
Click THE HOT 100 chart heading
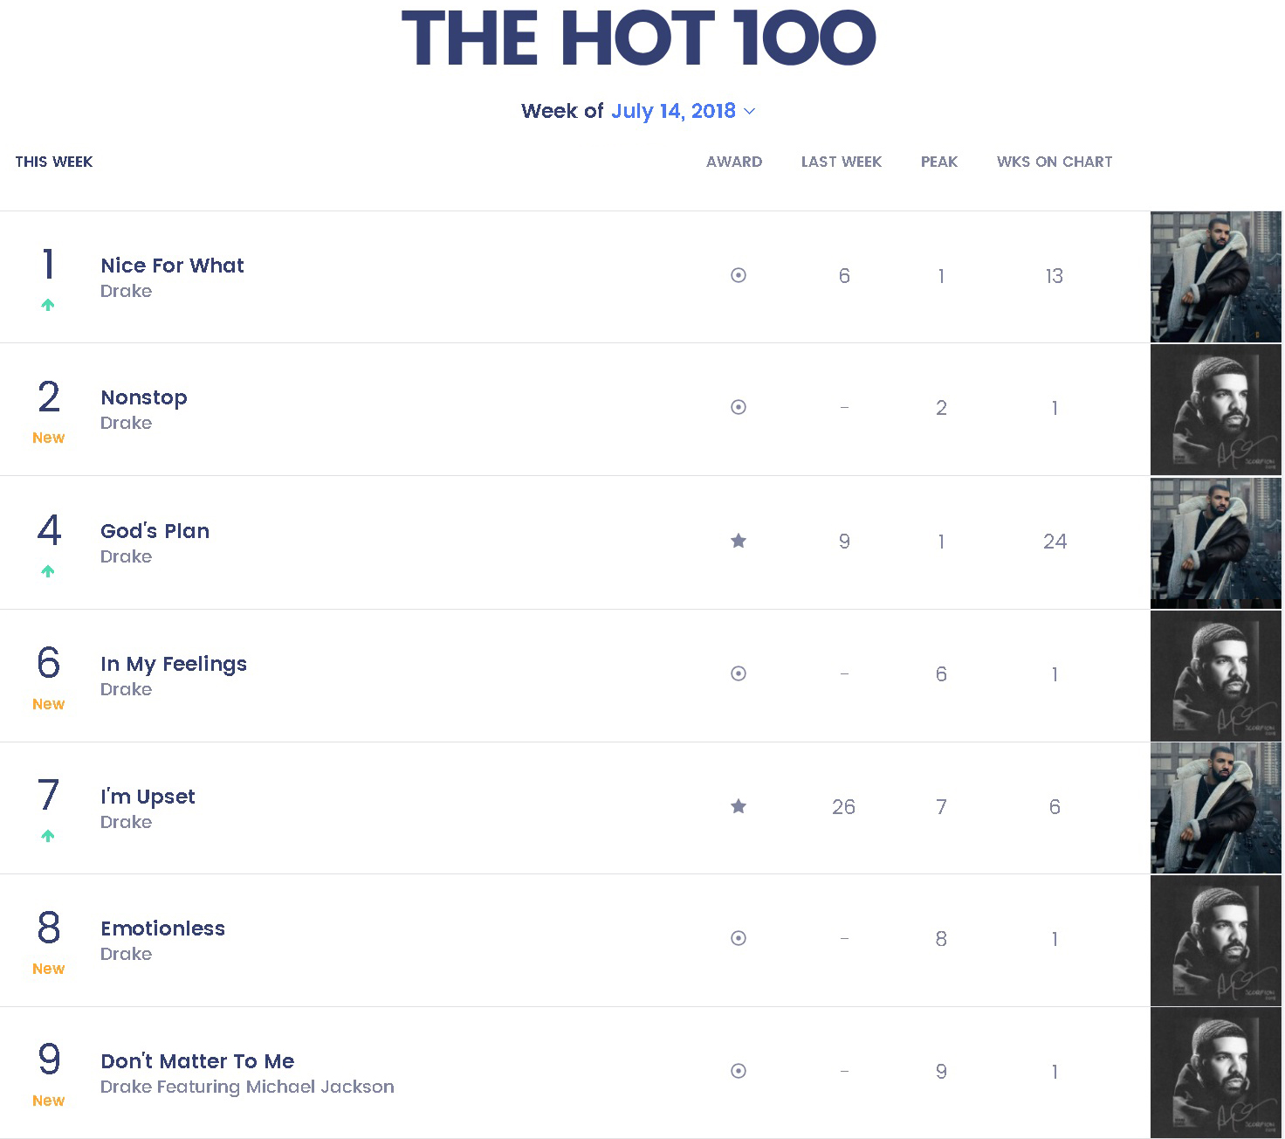coord(638,38)
